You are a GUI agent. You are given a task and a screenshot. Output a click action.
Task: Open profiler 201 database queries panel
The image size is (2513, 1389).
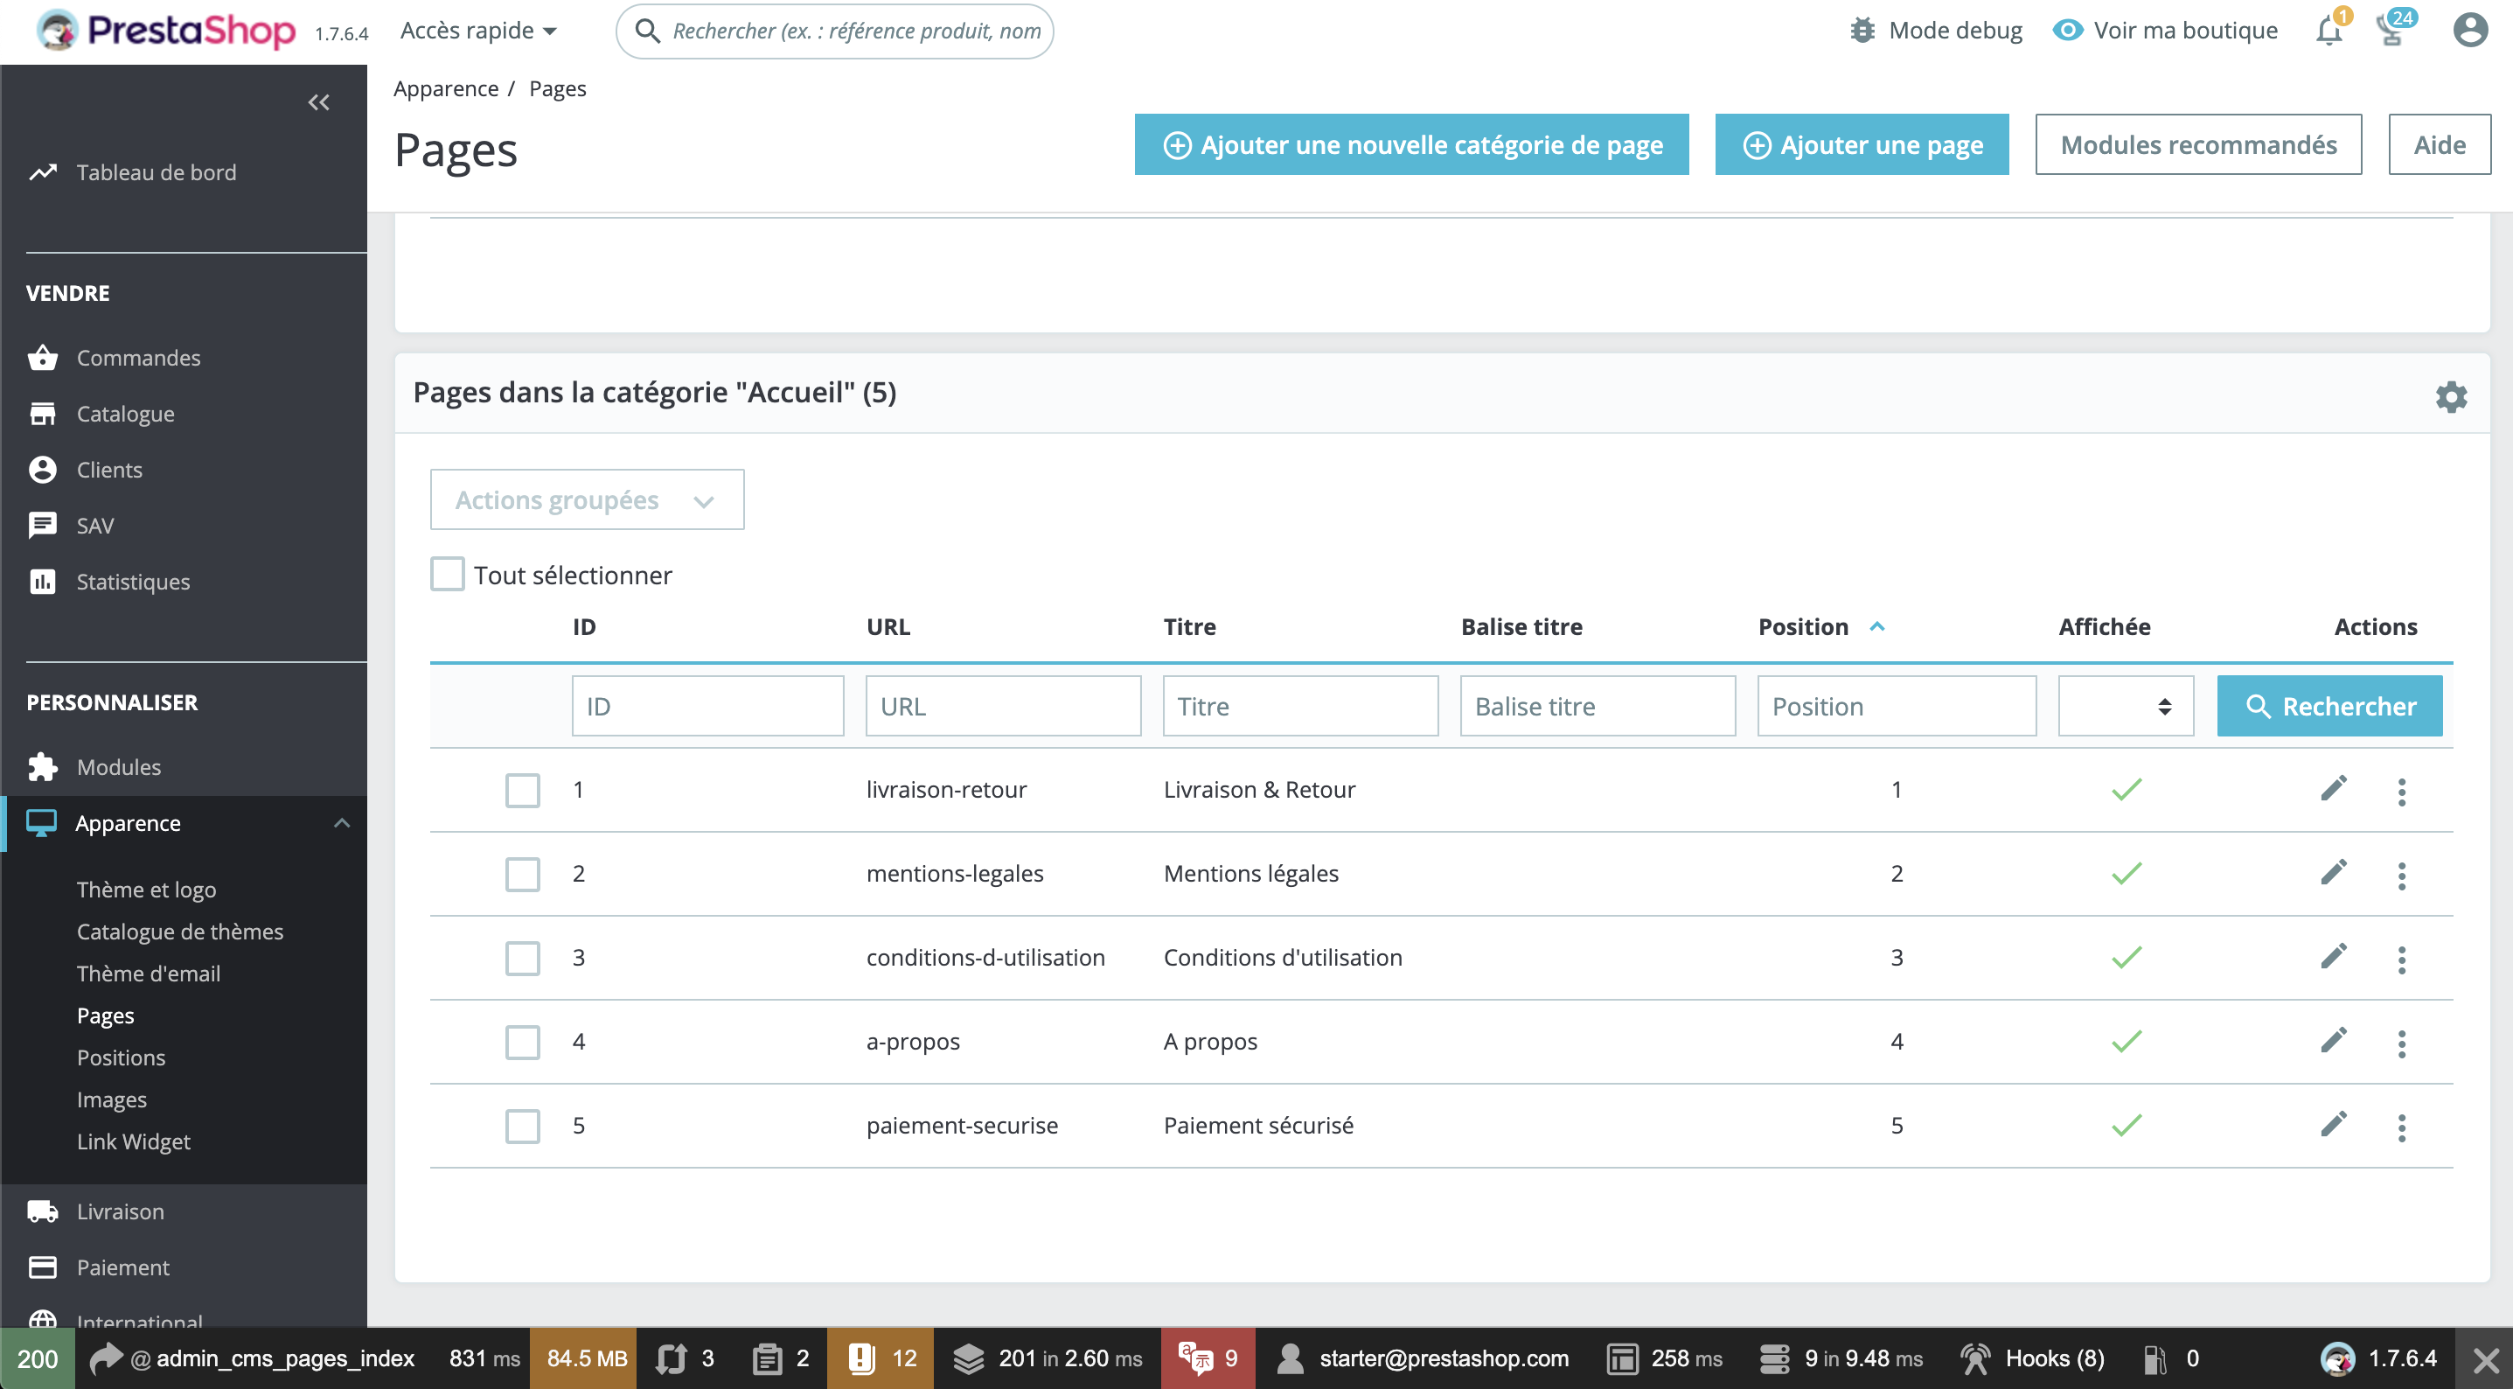[1047, 1358]
